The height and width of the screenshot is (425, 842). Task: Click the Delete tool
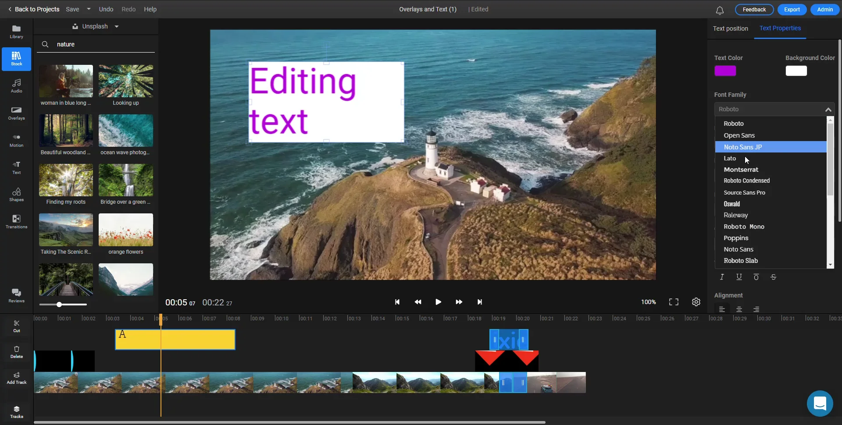point(16,352)
